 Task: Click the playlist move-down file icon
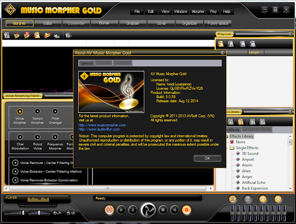coord(253,44)
